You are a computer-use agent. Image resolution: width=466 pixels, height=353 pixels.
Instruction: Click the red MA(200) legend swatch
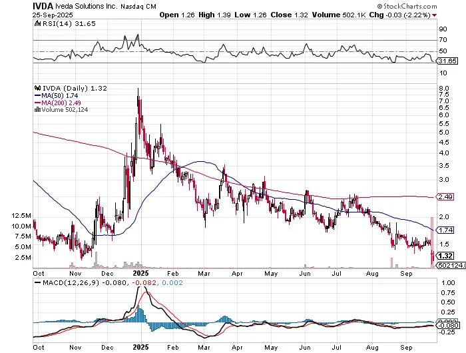tap(38, 103)
